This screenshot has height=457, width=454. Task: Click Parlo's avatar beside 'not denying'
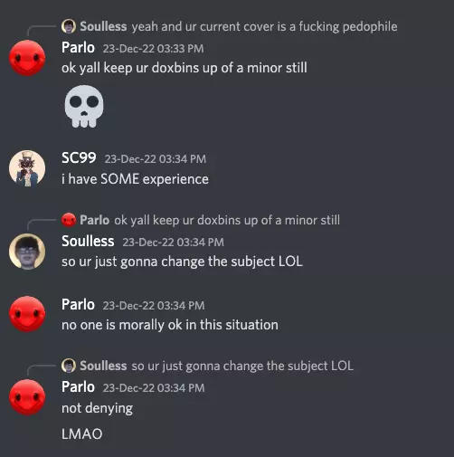coord(27,397)
